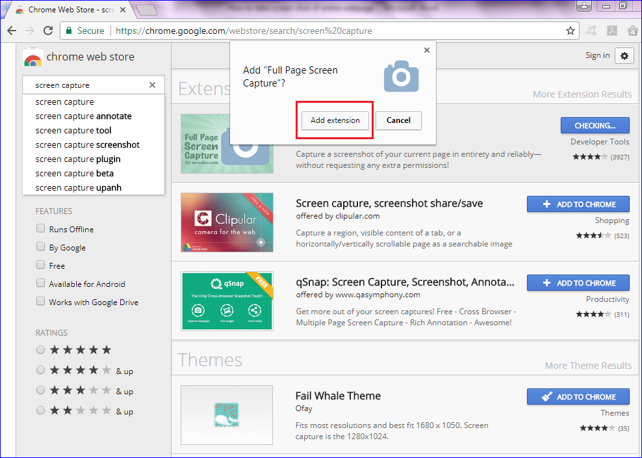Viewport: 642px width, 458px height.
Task: Click the user profile icon in title bar
Action: click(584, 6)
